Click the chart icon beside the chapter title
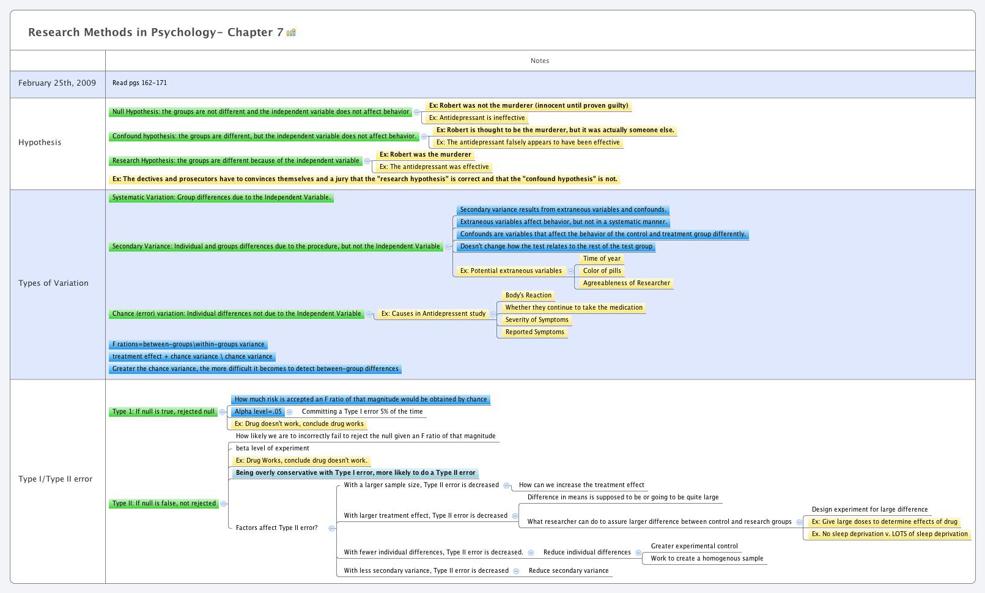Image resolution: width=985 pixels, height=593 pixels. (292, 32)
